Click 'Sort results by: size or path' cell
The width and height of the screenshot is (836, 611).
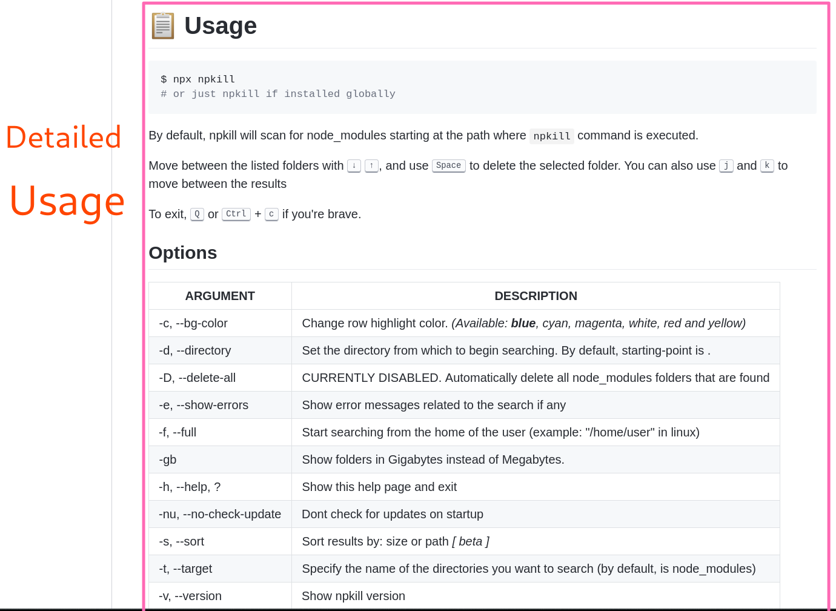(536, 541)
